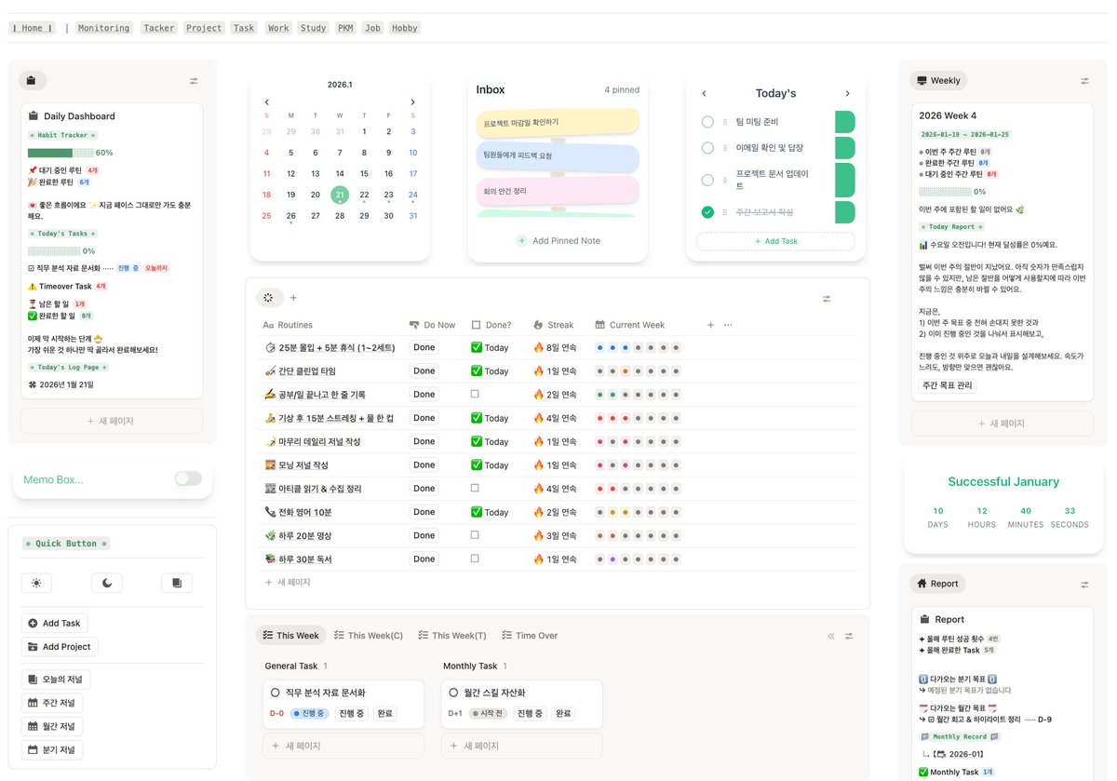Click drag handle beside 이메일 확인 및 답장
The width and height of the screenshot is (1117, 781).
[725, 148]
